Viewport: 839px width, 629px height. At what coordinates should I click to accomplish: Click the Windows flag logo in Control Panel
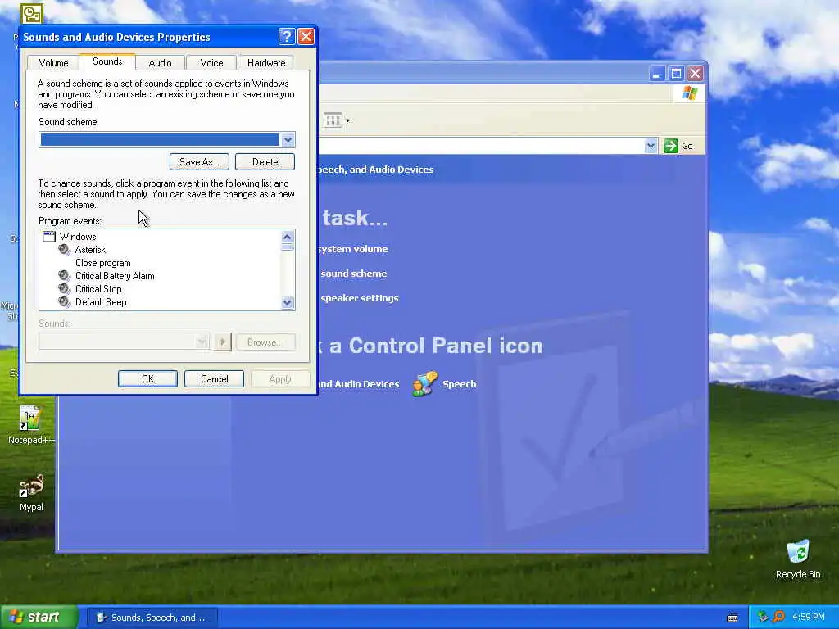point(690,93)
